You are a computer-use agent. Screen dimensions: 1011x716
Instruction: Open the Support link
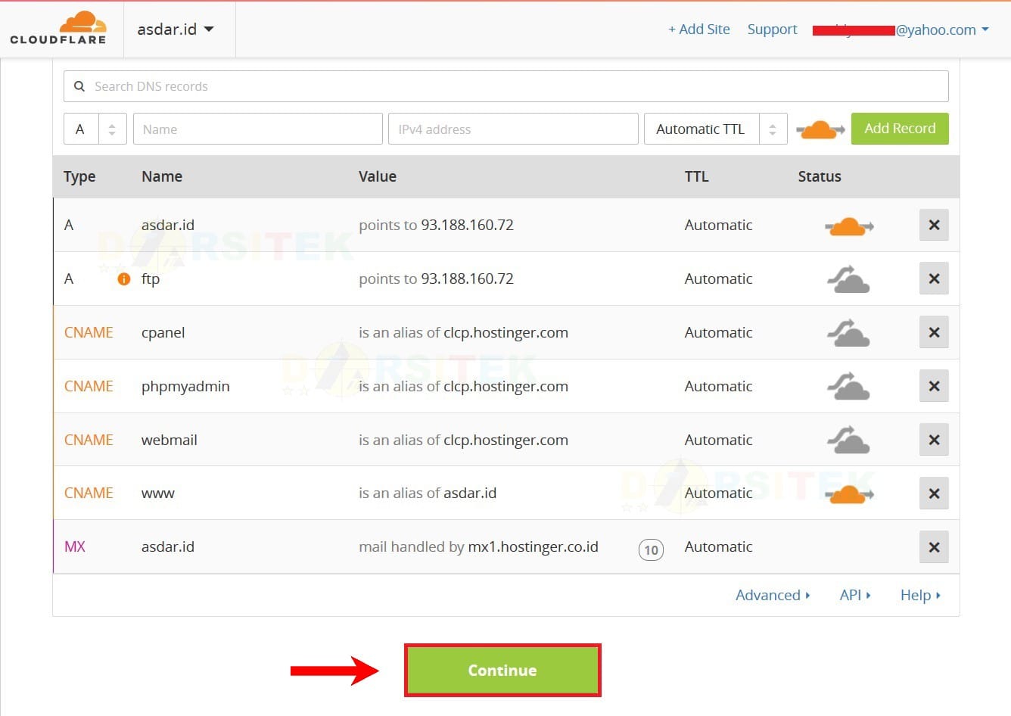click(x=772, y=30)
